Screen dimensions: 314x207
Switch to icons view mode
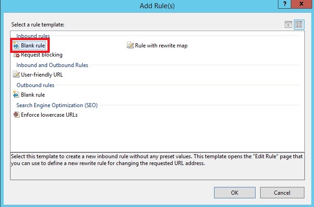[x=299, y=25]
